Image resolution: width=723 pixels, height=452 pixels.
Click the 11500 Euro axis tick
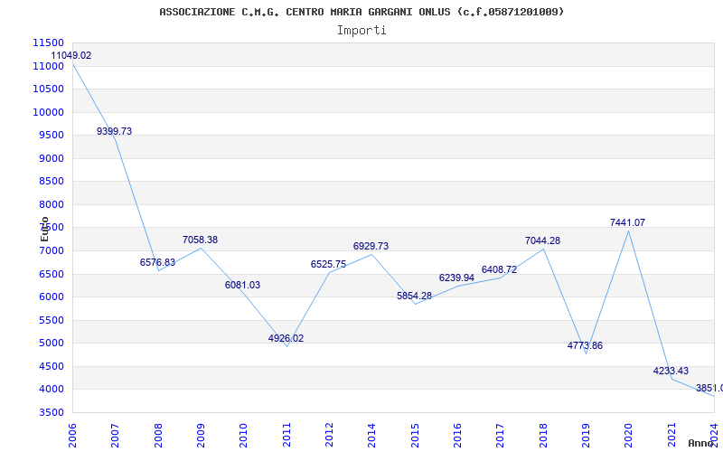49,42
